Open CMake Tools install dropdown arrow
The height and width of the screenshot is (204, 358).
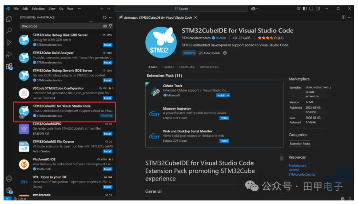[228, 96]
